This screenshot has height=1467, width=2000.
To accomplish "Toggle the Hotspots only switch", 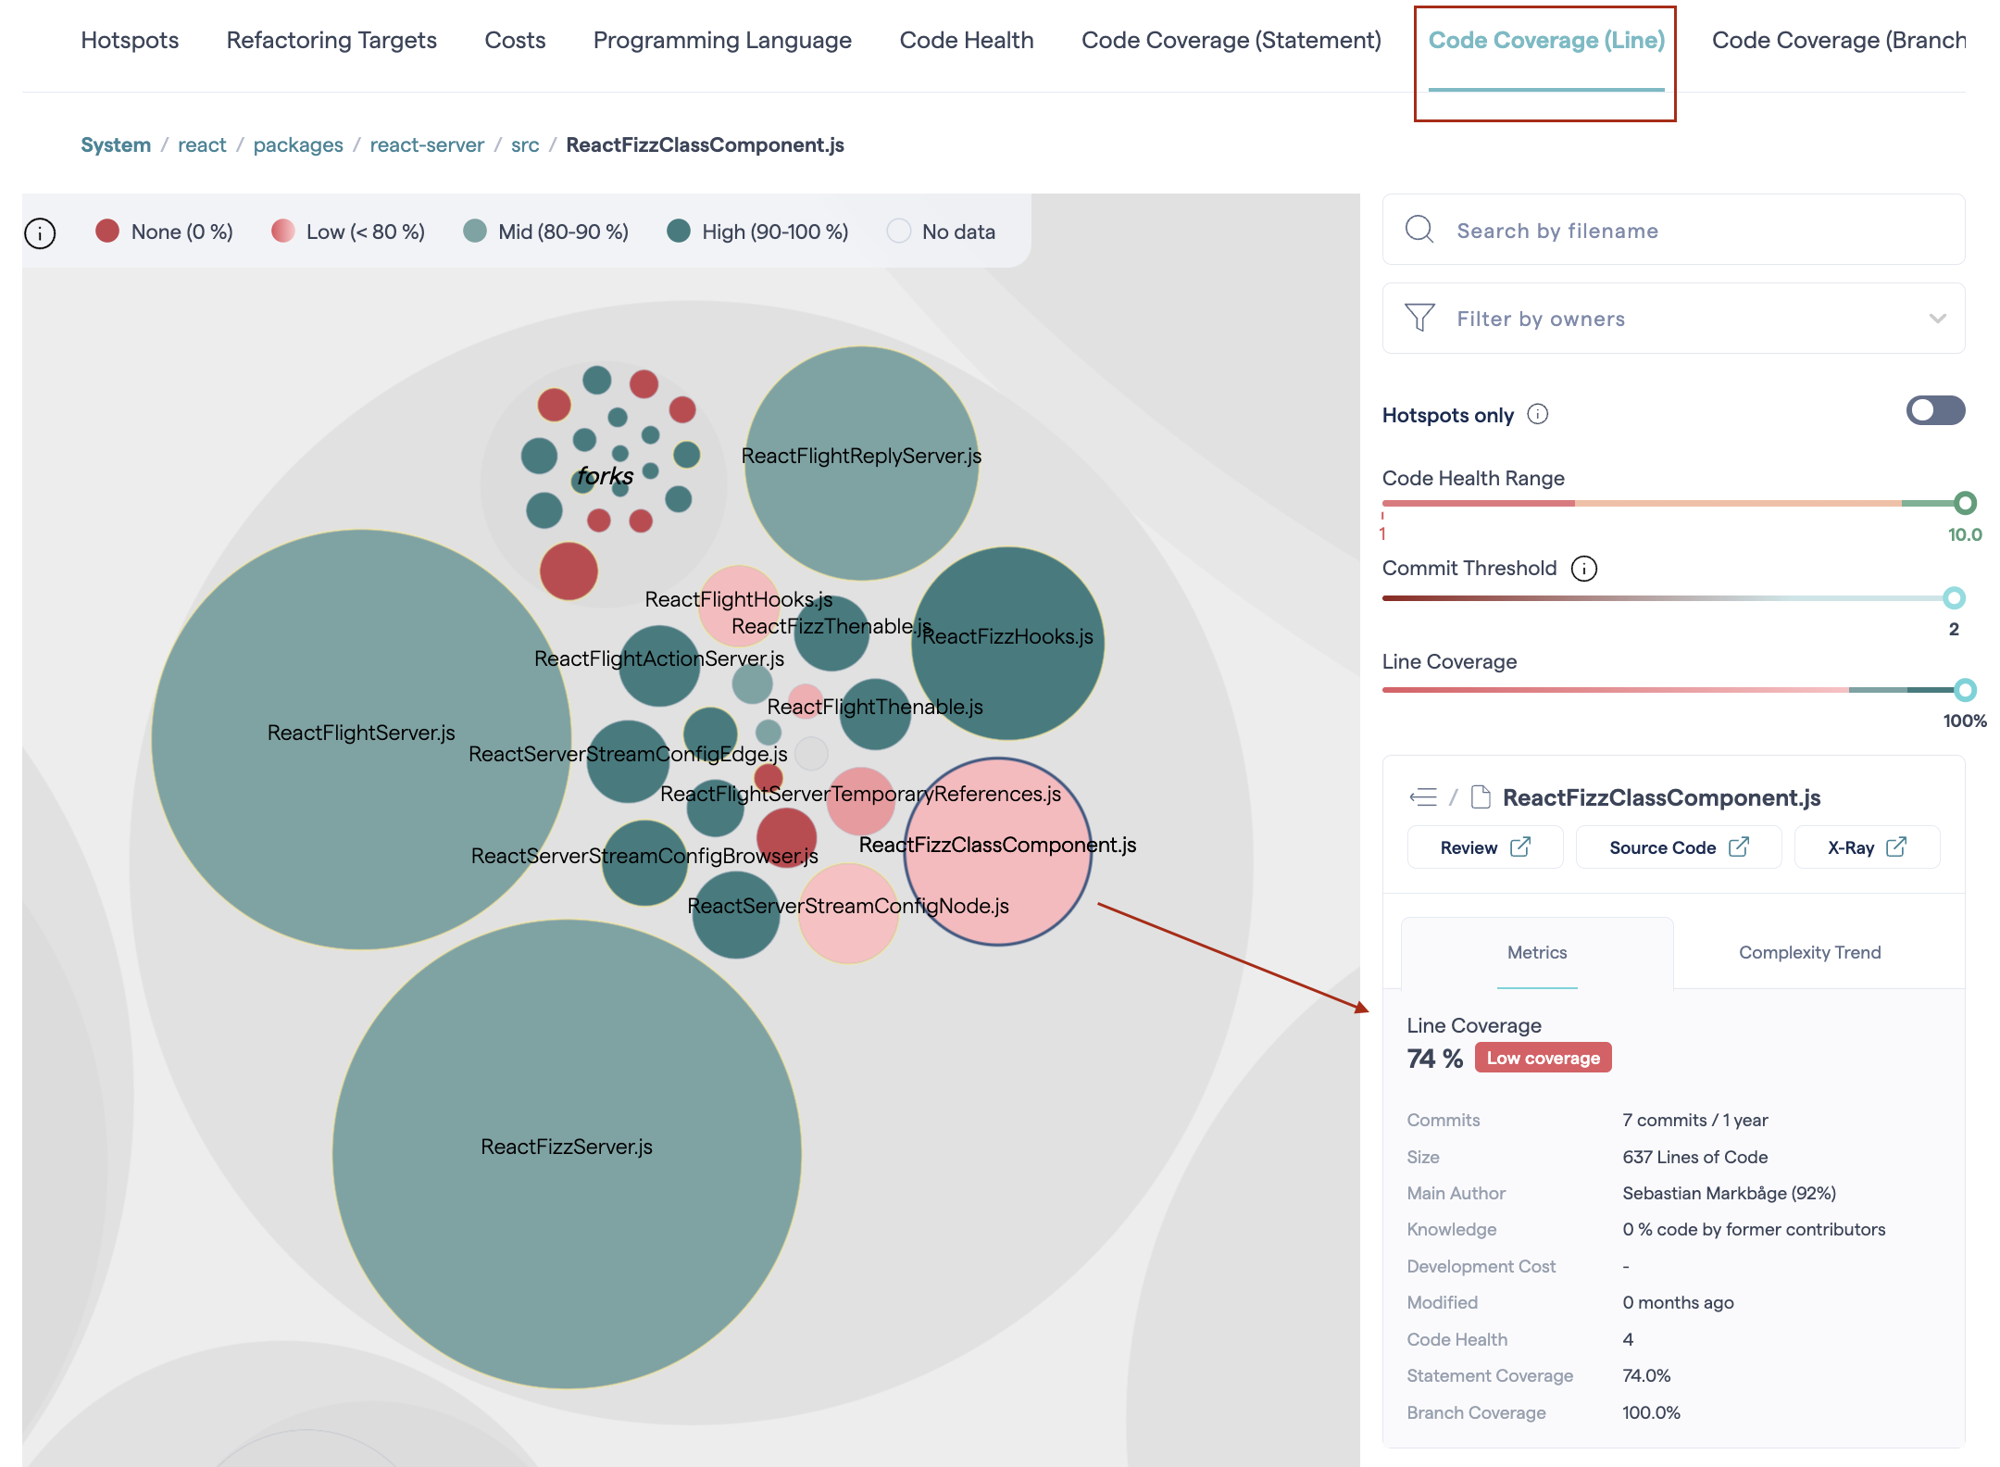I will pos(1935,410).
